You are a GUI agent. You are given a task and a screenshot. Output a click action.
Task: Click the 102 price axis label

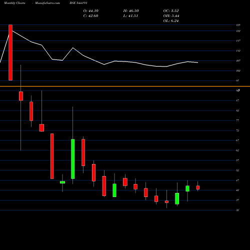pyautogui.click(x=238, y=71)
